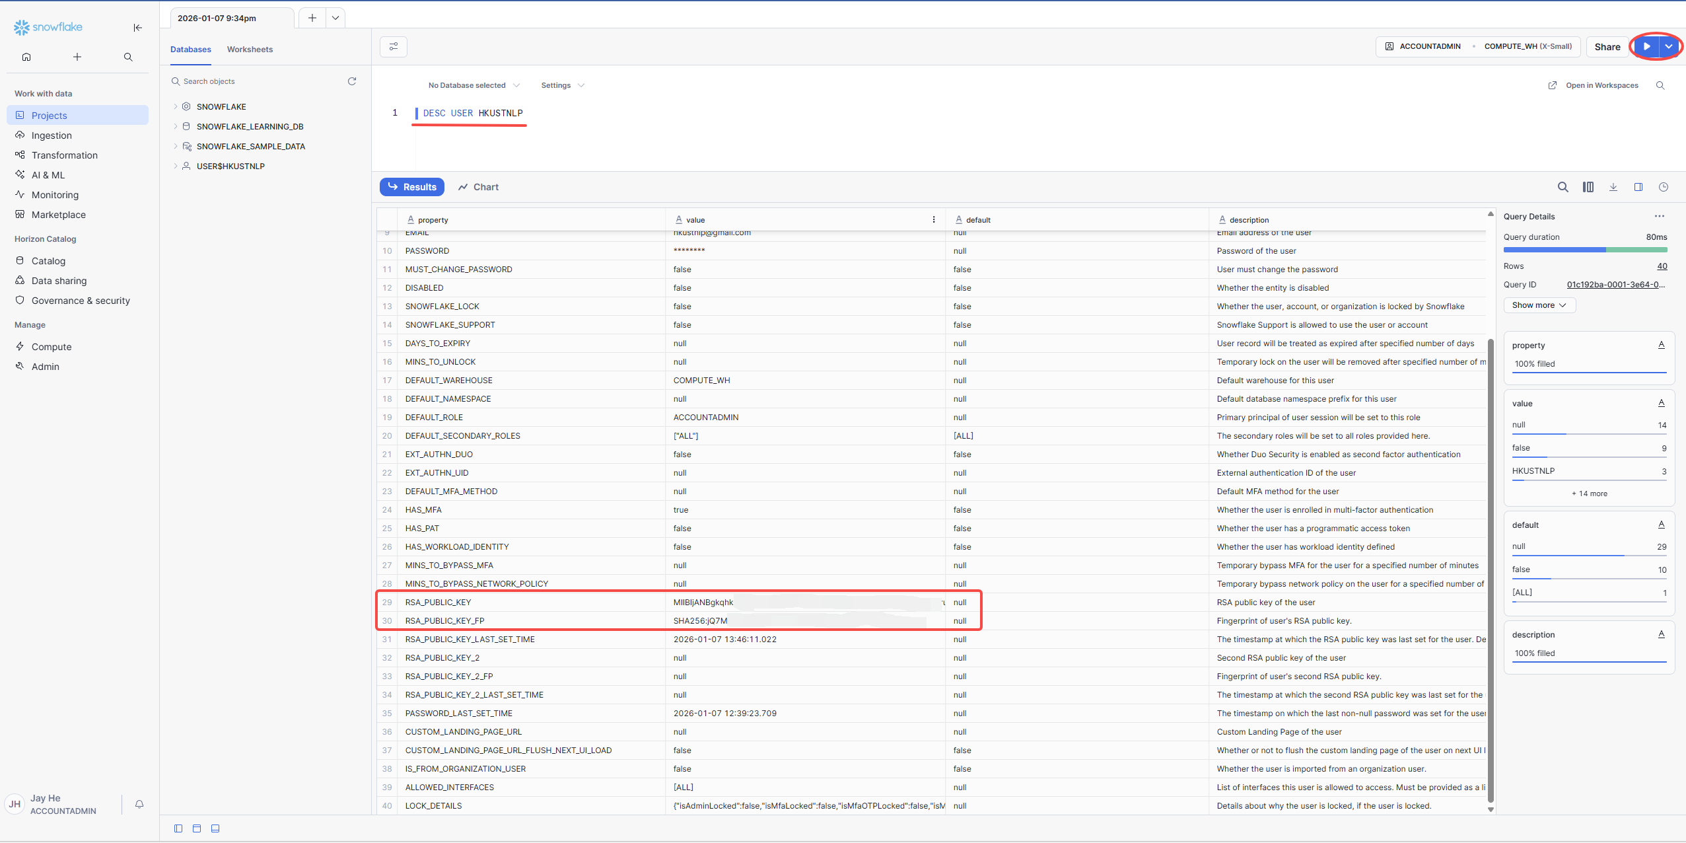Click the results vertical scrollbar
Screen dimensions: 1686x843
(1491, 569)
